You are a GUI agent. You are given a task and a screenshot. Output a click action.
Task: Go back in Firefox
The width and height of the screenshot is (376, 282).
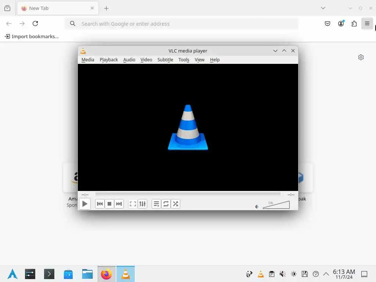point(9,23)
